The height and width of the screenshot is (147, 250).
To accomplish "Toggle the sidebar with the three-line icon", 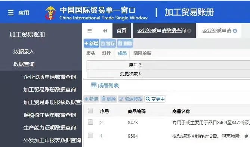I will point(90,31).
